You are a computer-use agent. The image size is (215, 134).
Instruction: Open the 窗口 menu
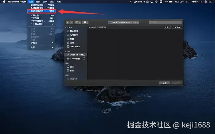point(52,2)
